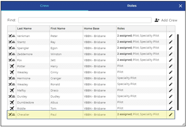Image resolution: width=187 pixels, height=128 pixels.
Task: Select first name cell Ray
Action: tap(66, 42)
